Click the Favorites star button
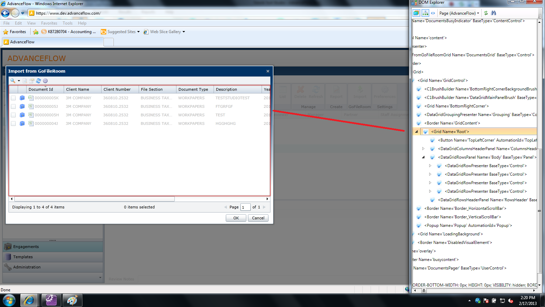This screenshot has height=307, width=545. coord(15,32)
